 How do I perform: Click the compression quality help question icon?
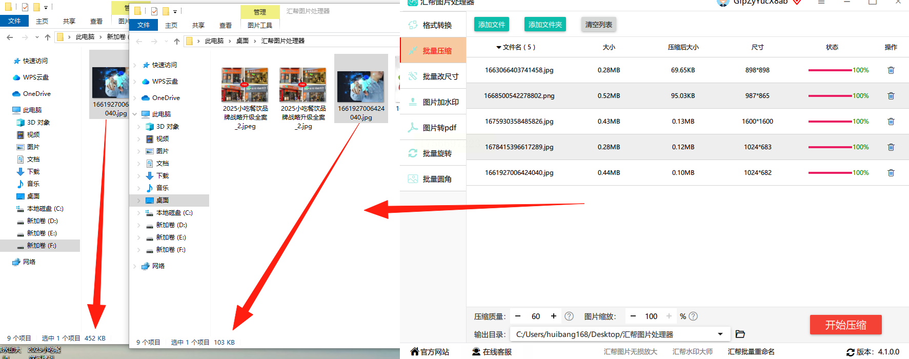coord(569,316)
